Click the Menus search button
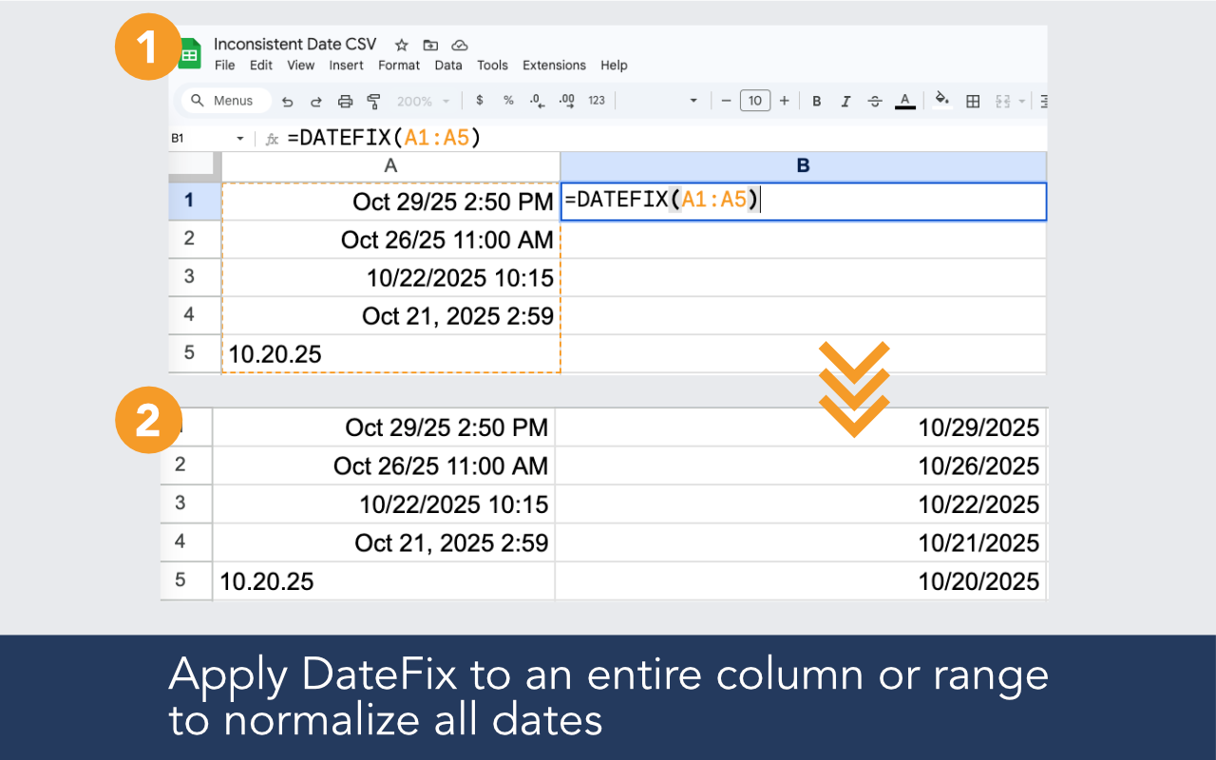This screenshot has height=760, width=1216. (x=225, y=100)
